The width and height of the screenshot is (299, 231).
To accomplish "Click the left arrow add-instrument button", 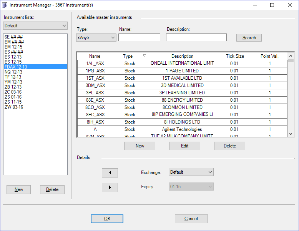I will click(x=110, y=172).
